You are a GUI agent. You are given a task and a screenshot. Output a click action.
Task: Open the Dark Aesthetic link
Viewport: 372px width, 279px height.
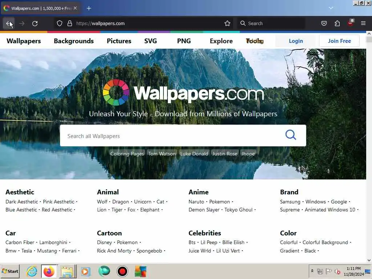(21, 202)
